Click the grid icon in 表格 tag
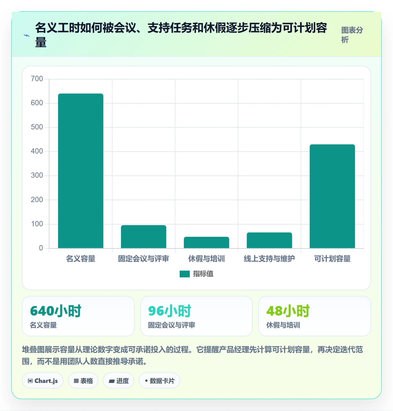Viewport: 393px width, 411px height. (x=76, y=381)
